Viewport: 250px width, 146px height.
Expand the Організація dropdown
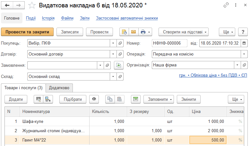click(x=237, y=65)
